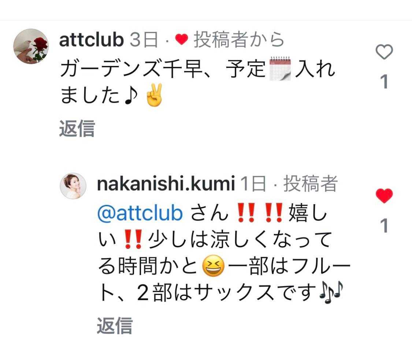
Task: Tap the laughing face emoji in the reply
Action: (213, 266)
